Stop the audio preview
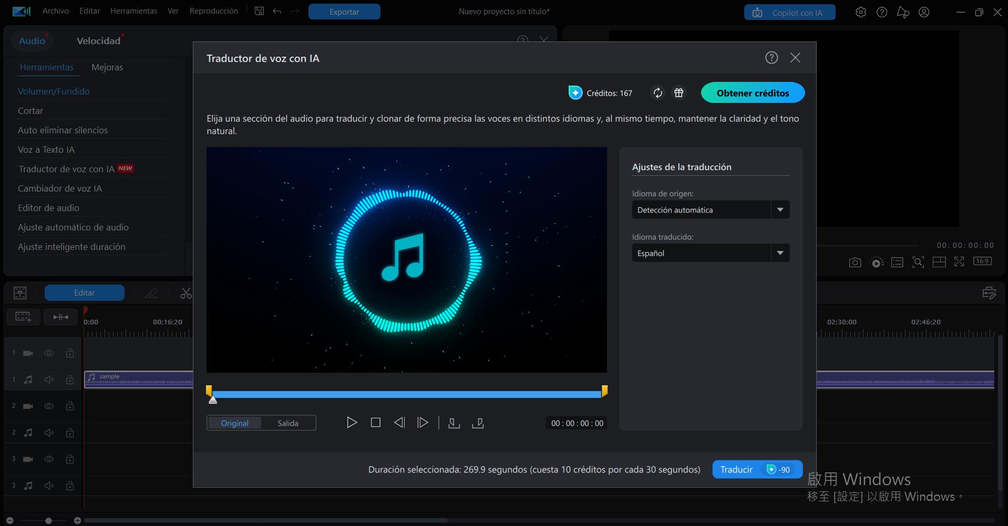Image resolution: width=1008 pixels, height=526 pixels. pyautogui.click(x=375, y=422)
